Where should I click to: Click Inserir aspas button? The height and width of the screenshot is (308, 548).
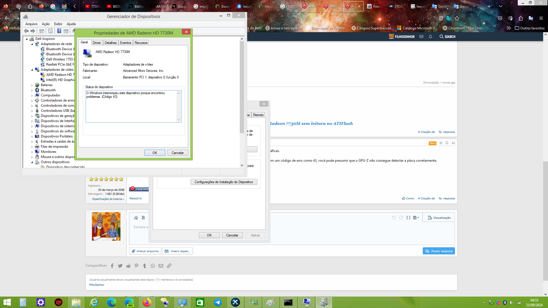(178, 251)
